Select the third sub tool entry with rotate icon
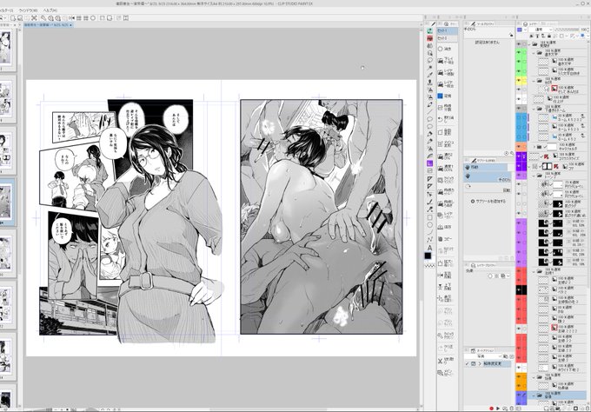Screen dimensions: 591x412 488,186
